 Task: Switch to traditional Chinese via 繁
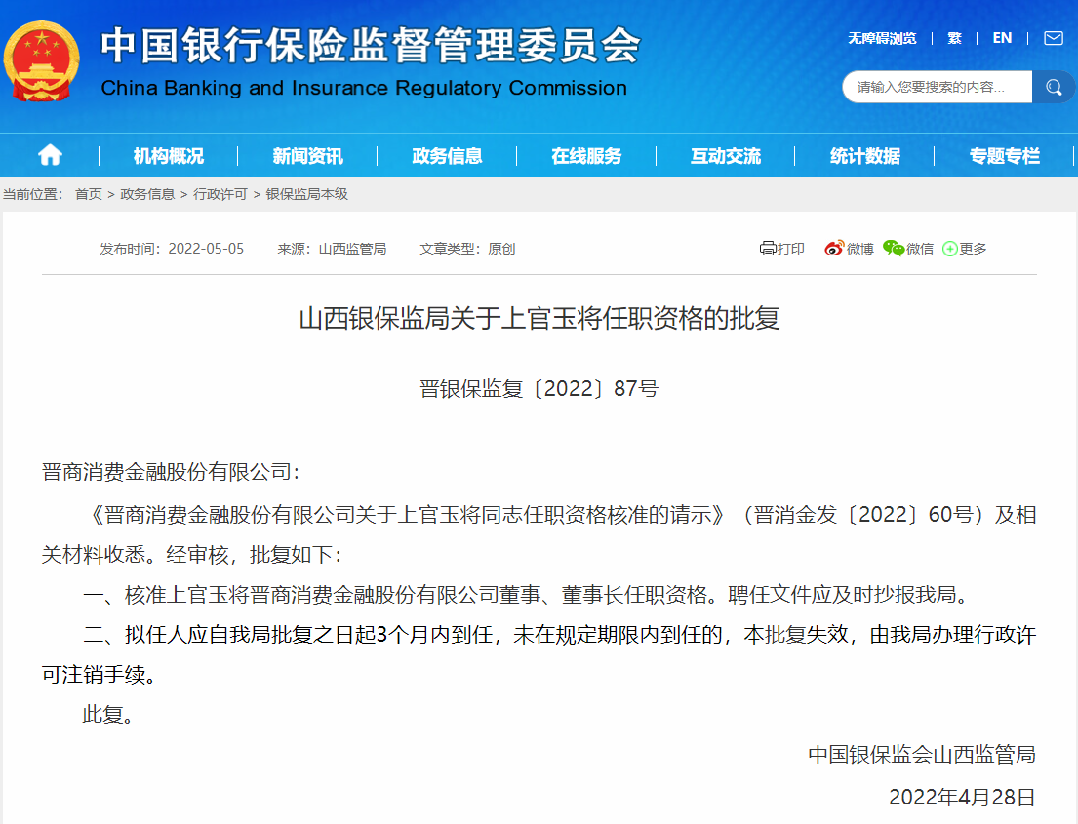point(953,38)
